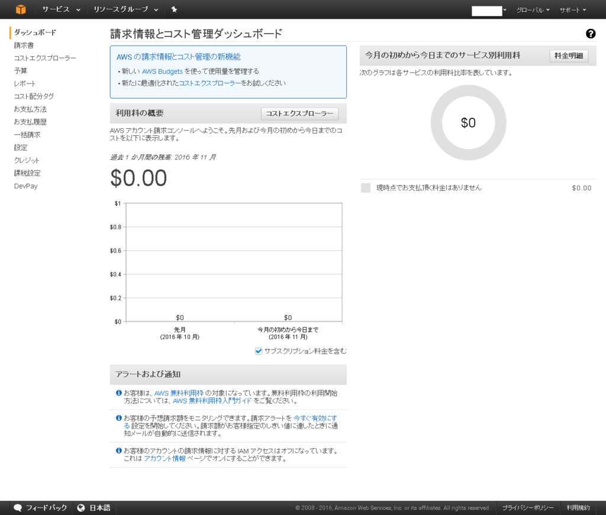
Task: Click the 今すぐ有効にする link
Action: (315, 418)
